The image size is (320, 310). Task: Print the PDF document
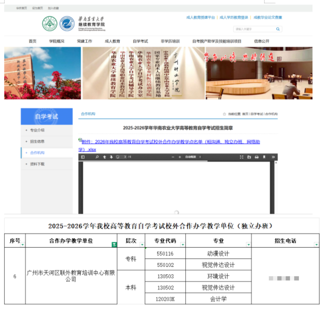click(256, 157)
